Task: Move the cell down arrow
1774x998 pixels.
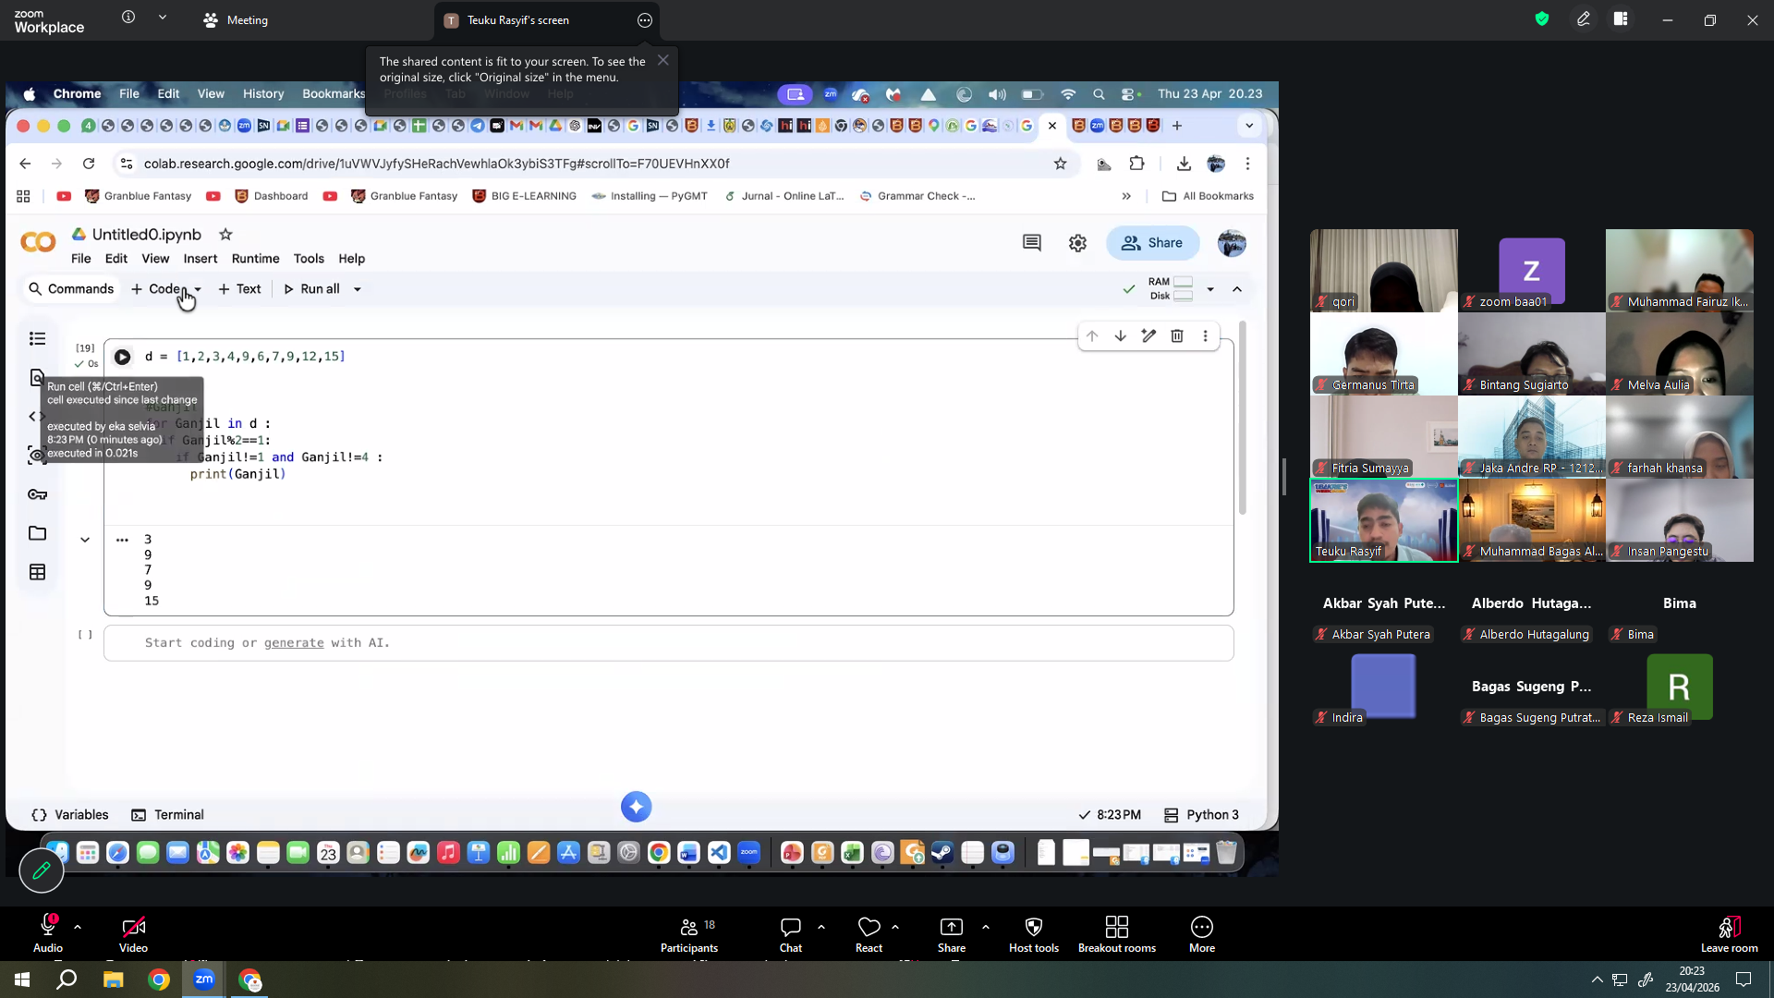Action: point(1120,335)
